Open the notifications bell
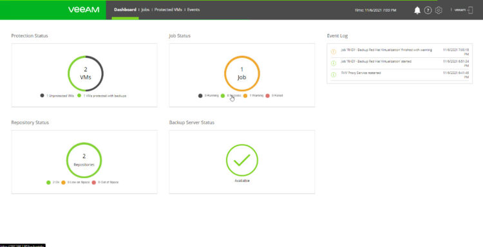 417,10
